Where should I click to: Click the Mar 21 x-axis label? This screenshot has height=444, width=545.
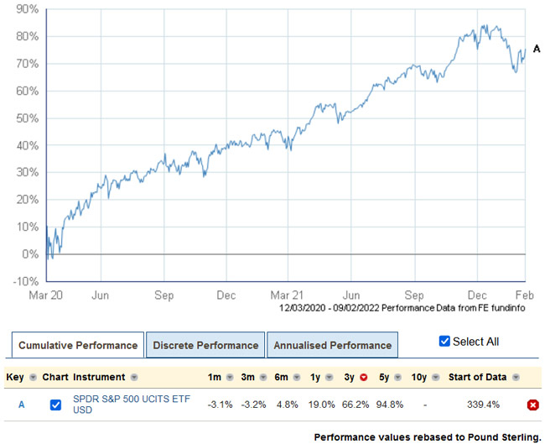coord(287,295)
